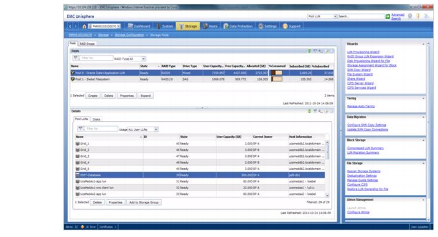This screenshot has height=237, width=438.
Task: Click %Consumed bar for Pool 0
Action: [x=277, y=73]
